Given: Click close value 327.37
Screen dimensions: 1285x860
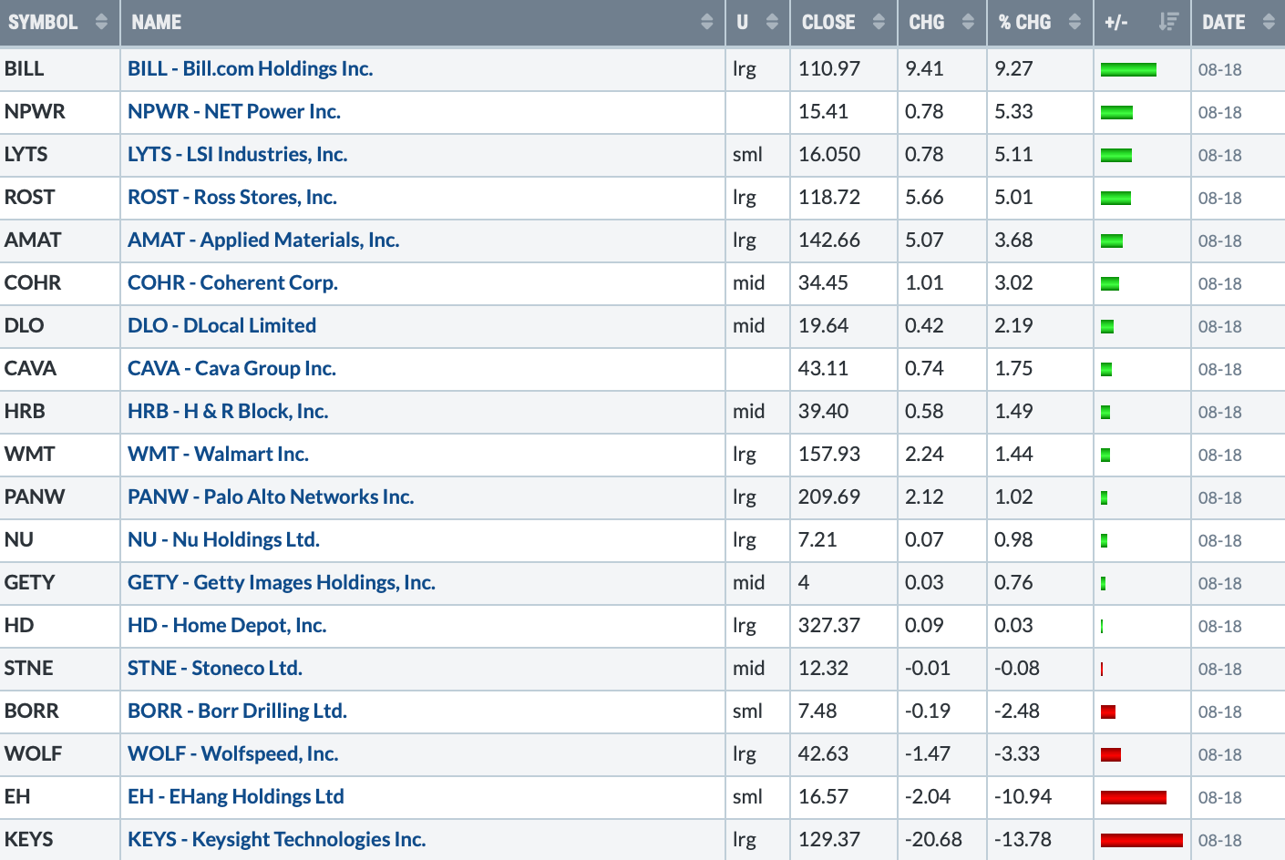Looking at the screenshot, I should (829, 625).
